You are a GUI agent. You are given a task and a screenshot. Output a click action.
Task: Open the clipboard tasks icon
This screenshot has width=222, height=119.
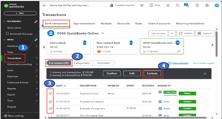pyautogui.click(x=197, y=5)
